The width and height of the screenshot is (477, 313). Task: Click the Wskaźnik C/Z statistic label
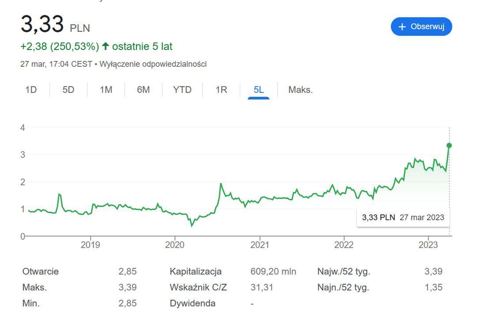click(198, 287)
